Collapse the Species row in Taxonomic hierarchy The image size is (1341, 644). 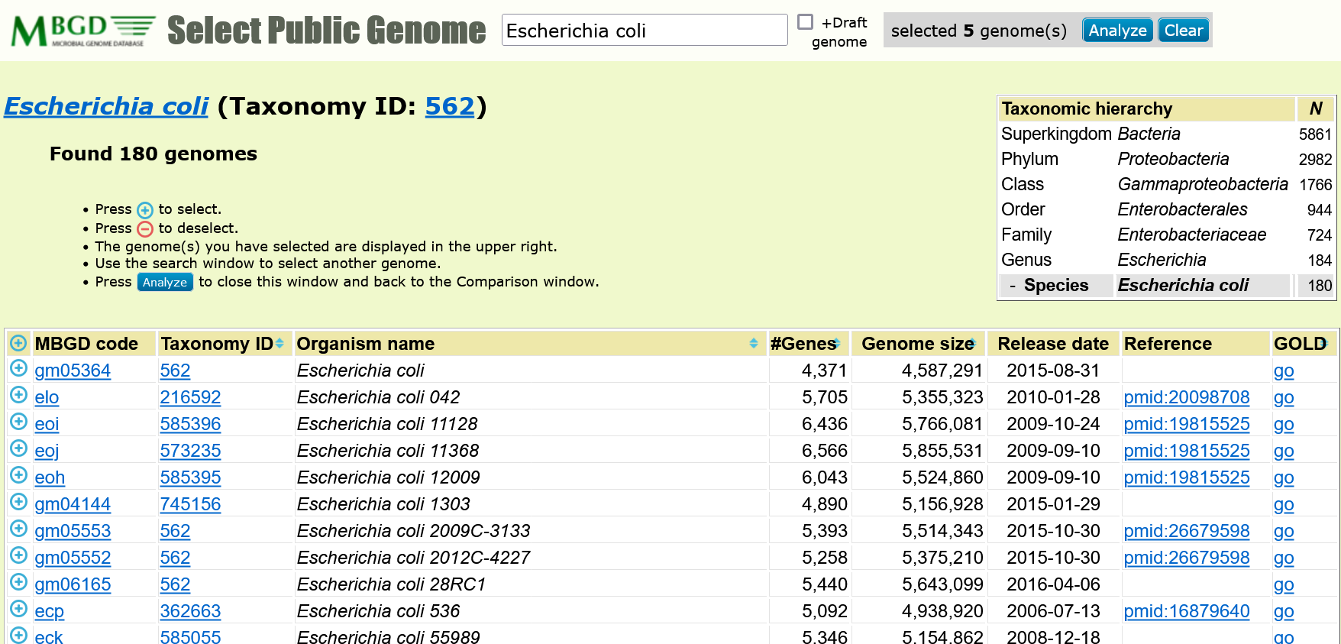tap(1013, 286)
